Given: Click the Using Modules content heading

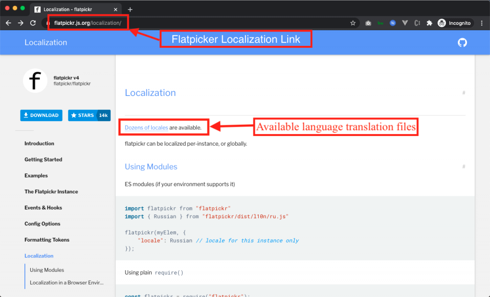Looking at the screenshot, I should coord(151,167).
